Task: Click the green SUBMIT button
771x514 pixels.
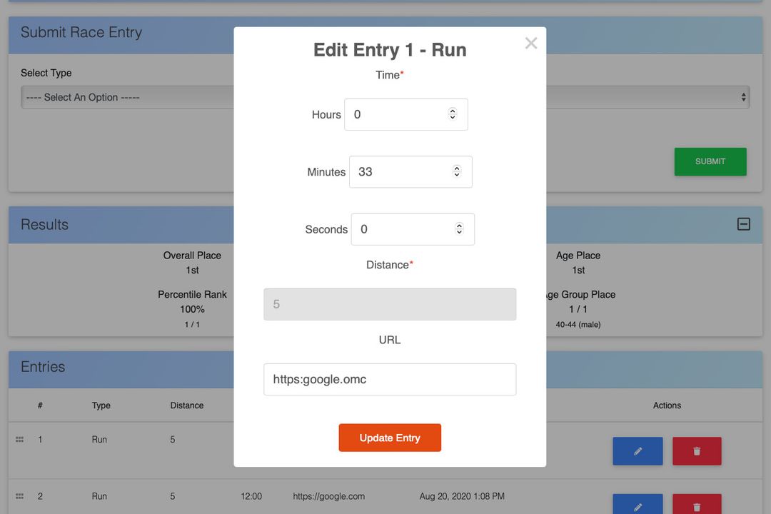Action: tap(710, 161)
